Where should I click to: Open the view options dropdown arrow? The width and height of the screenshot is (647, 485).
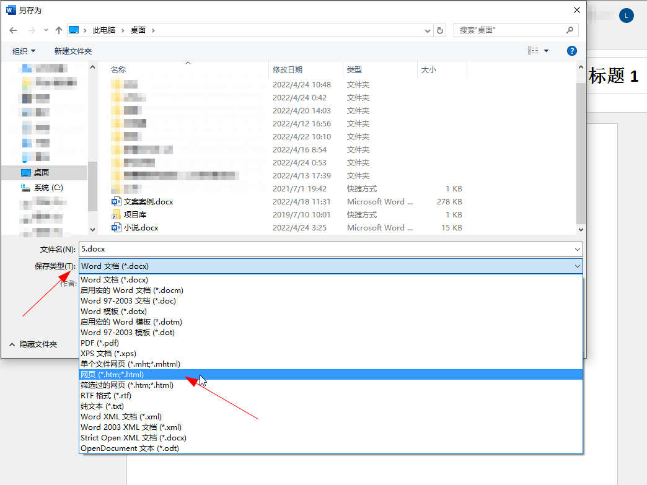click(547, 51)
